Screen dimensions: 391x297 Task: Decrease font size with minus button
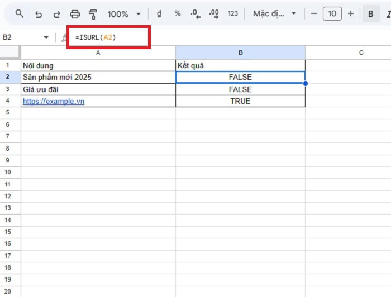[314, 13]
